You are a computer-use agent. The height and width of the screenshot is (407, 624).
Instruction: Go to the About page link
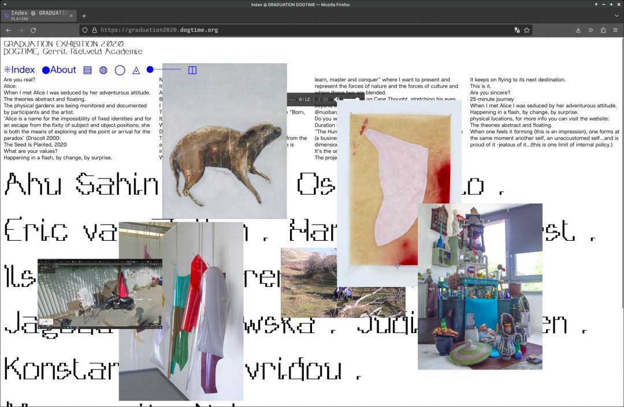pos(59,70)
